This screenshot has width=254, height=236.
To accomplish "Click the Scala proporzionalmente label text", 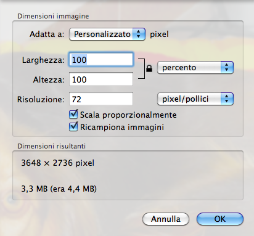I will pos(128,115).
